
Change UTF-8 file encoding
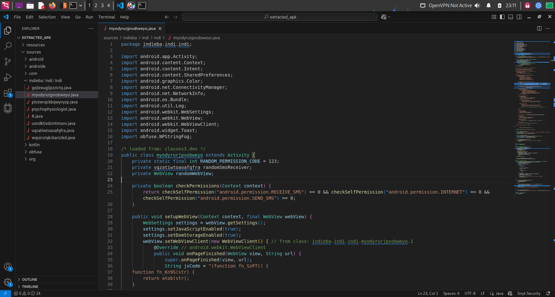tap(470, 293)
